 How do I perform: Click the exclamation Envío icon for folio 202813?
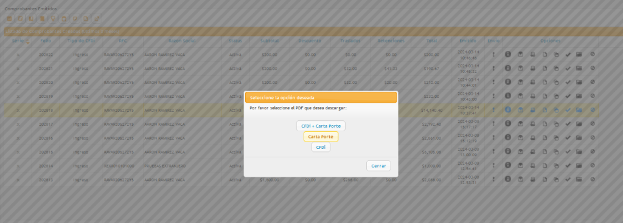pyautogui.click(x=493, y=179)
